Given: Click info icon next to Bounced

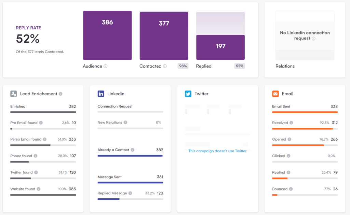Looking at the screenshot, I should pyautogui.click(x=291, y=189).
